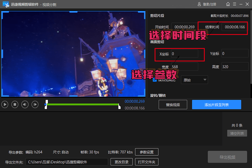Screen dimensions: 252x168
Task: Click the 比特率: 707 kbs text
Action: pos(120,152)
